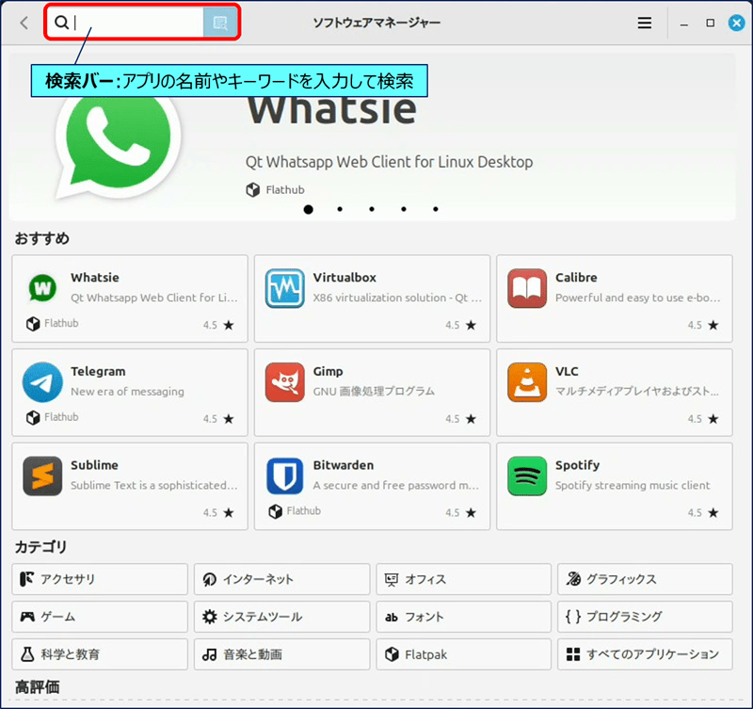Screen dimensions: 753x709
Task: Select the second banner pagination dot
Action: point(340,209)
